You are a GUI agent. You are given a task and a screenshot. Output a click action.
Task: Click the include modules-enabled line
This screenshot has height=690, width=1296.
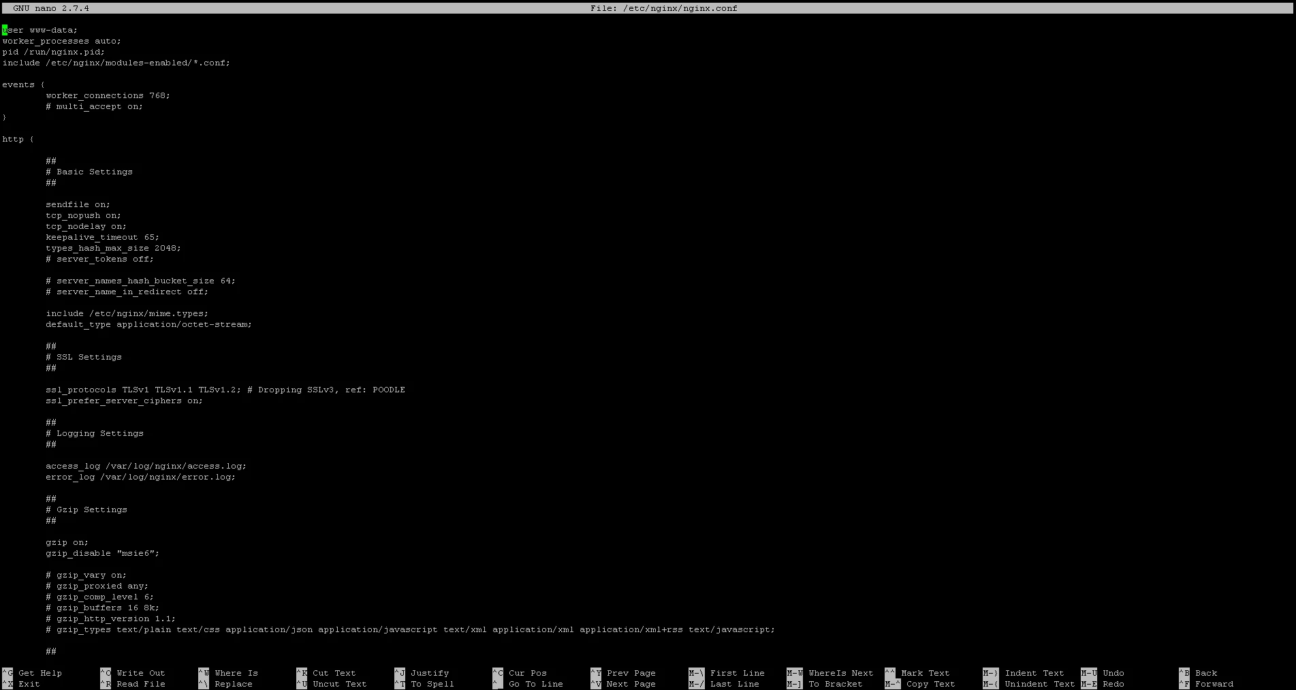116,63
